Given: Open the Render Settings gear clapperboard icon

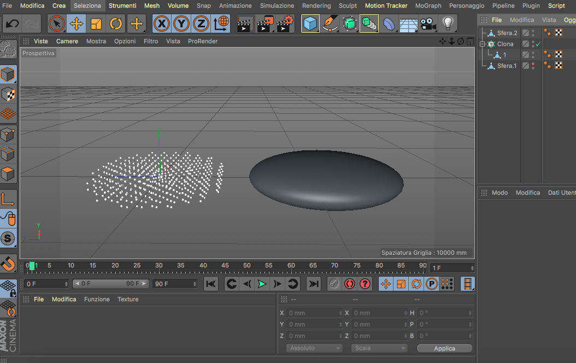Looking at the screenshot, I should coord(285,24).
